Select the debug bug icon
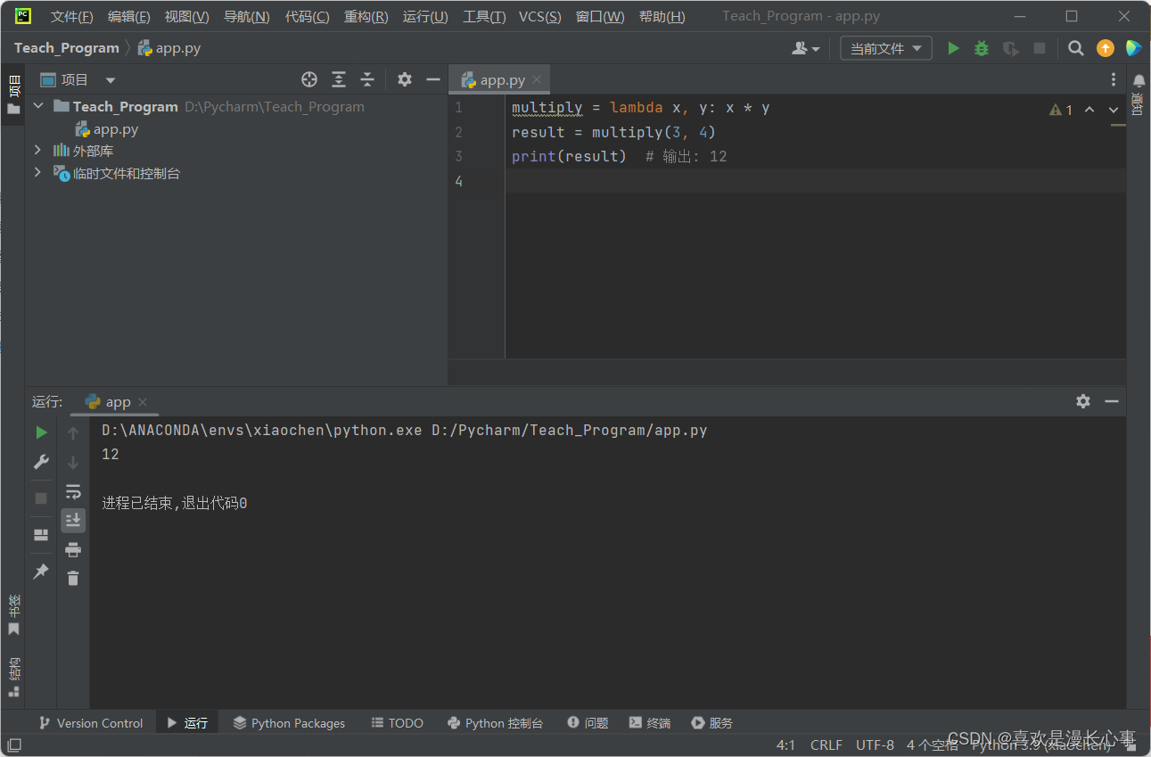1151x757 pixels. tap(981, 47)
